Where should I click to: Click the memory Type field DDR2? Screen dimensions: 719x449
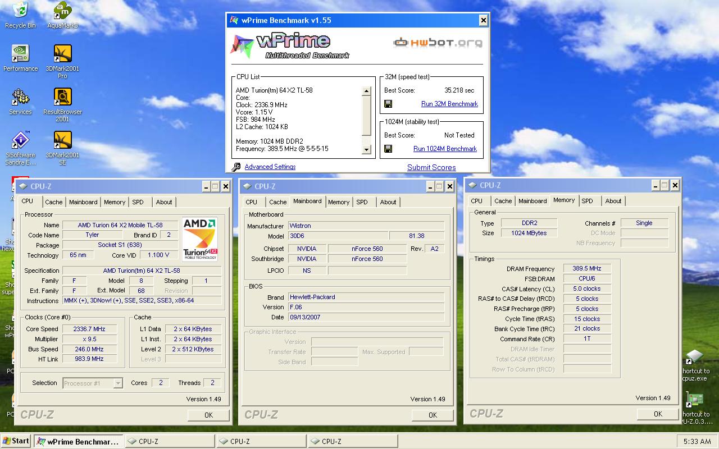pyautogui.click(x=529, y=223)
